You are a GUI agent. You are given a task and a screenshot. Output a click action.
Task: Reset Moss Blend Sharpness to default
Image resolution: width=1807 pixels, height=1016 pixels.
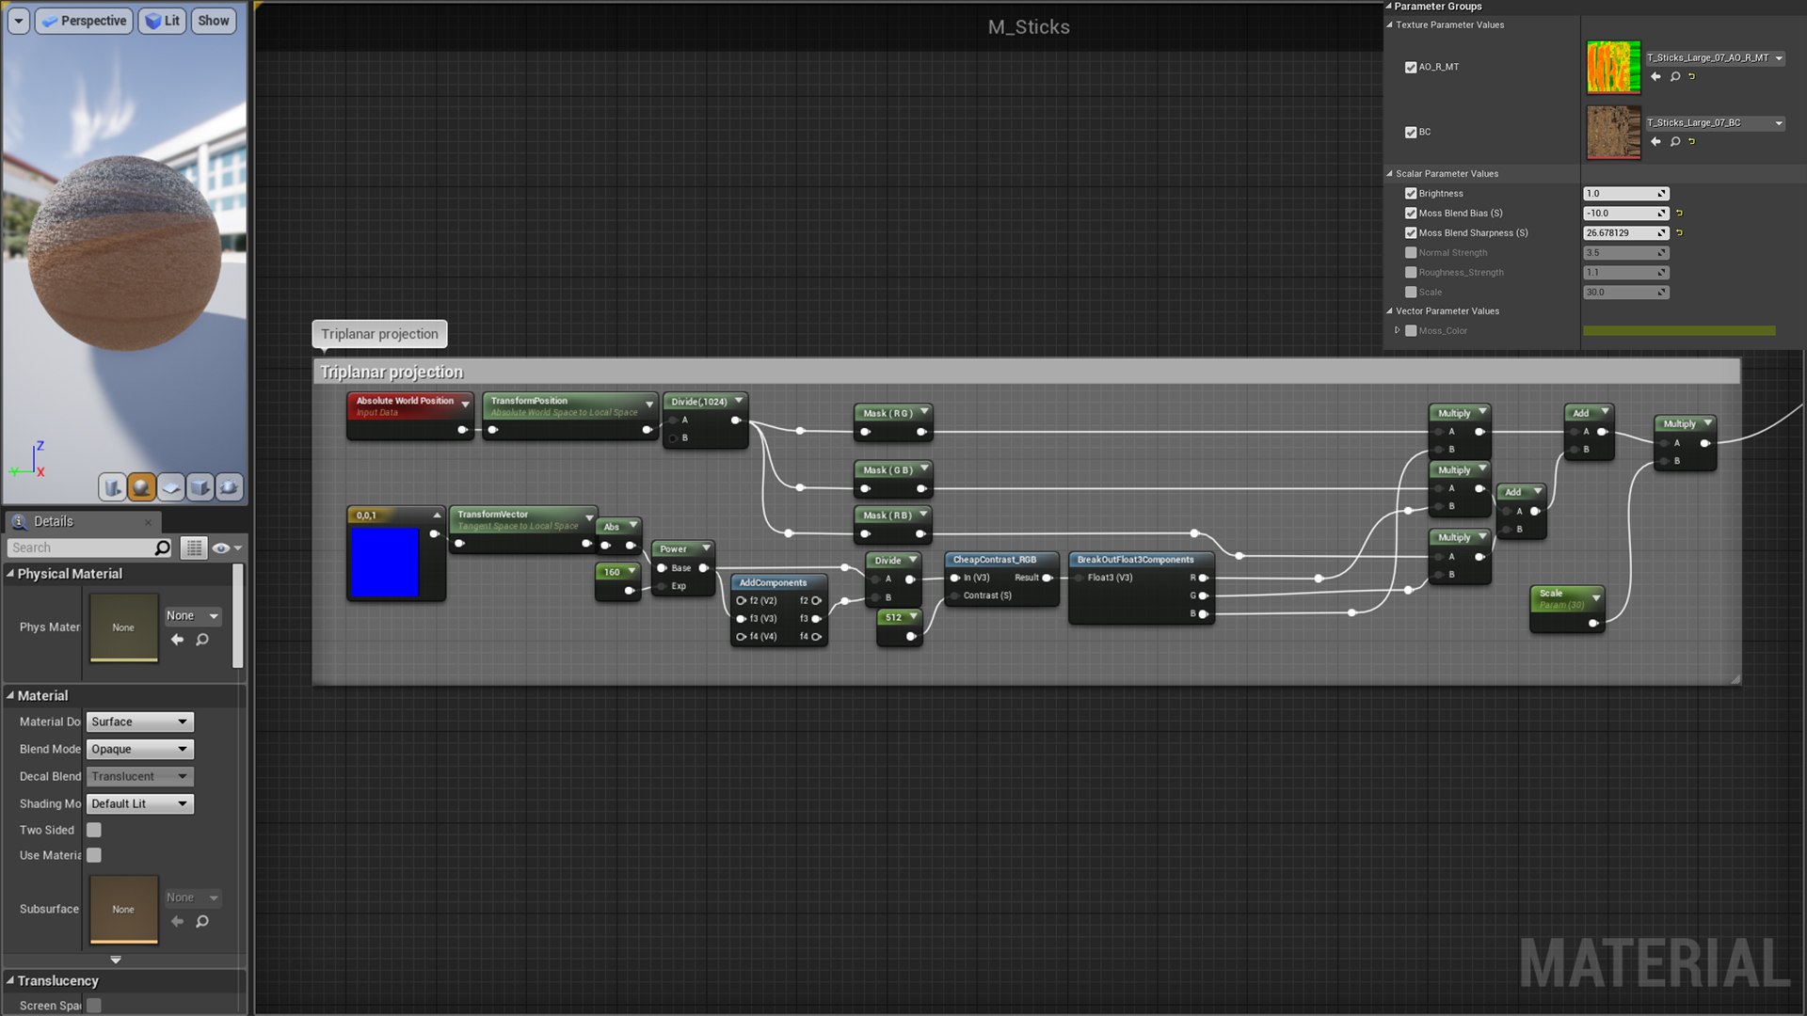pyautogui.click(x=1680, y=233)
